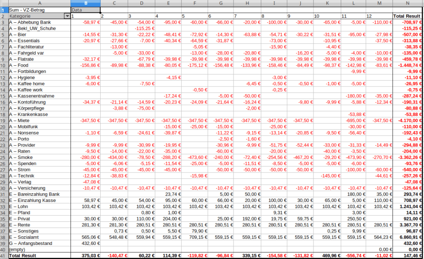Select column header N
Viewport: 424px width, 259px height.
tap(407, 3)
